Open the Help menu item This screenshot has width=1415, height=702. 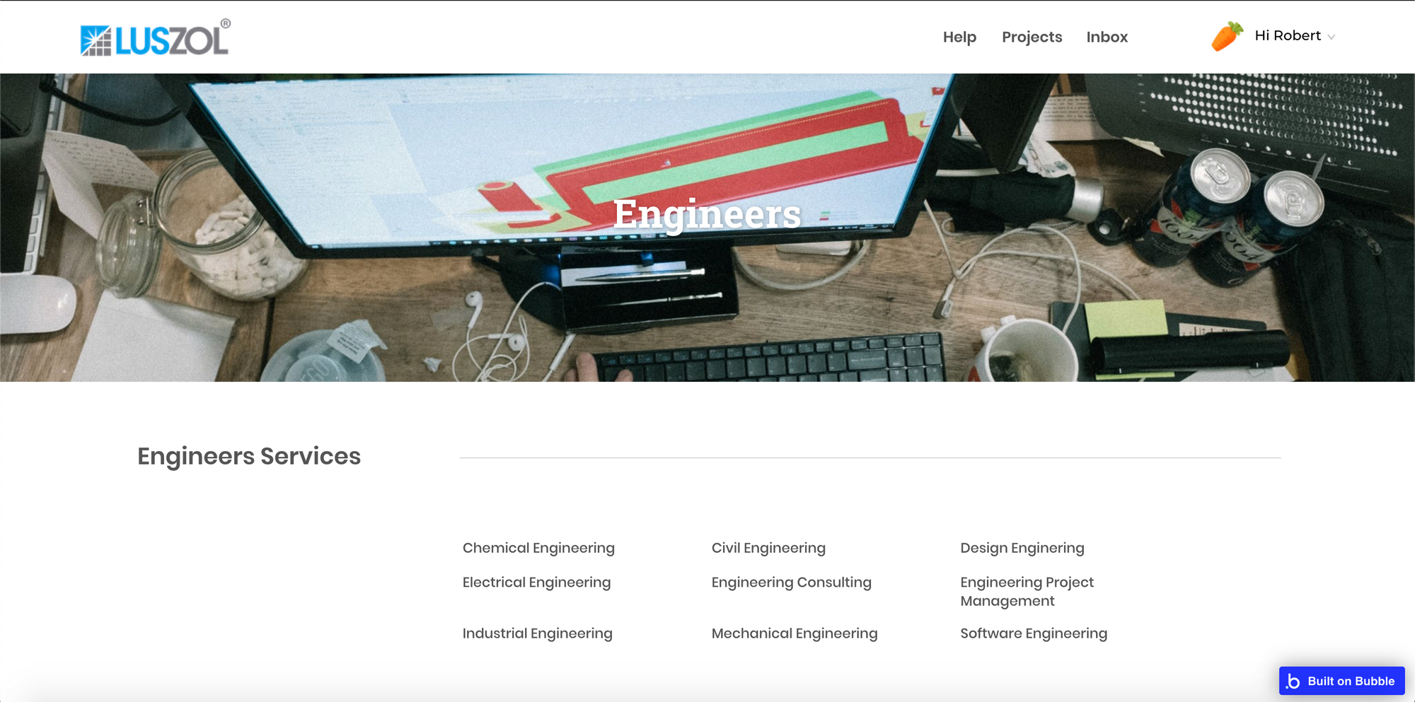coord(959,37)
